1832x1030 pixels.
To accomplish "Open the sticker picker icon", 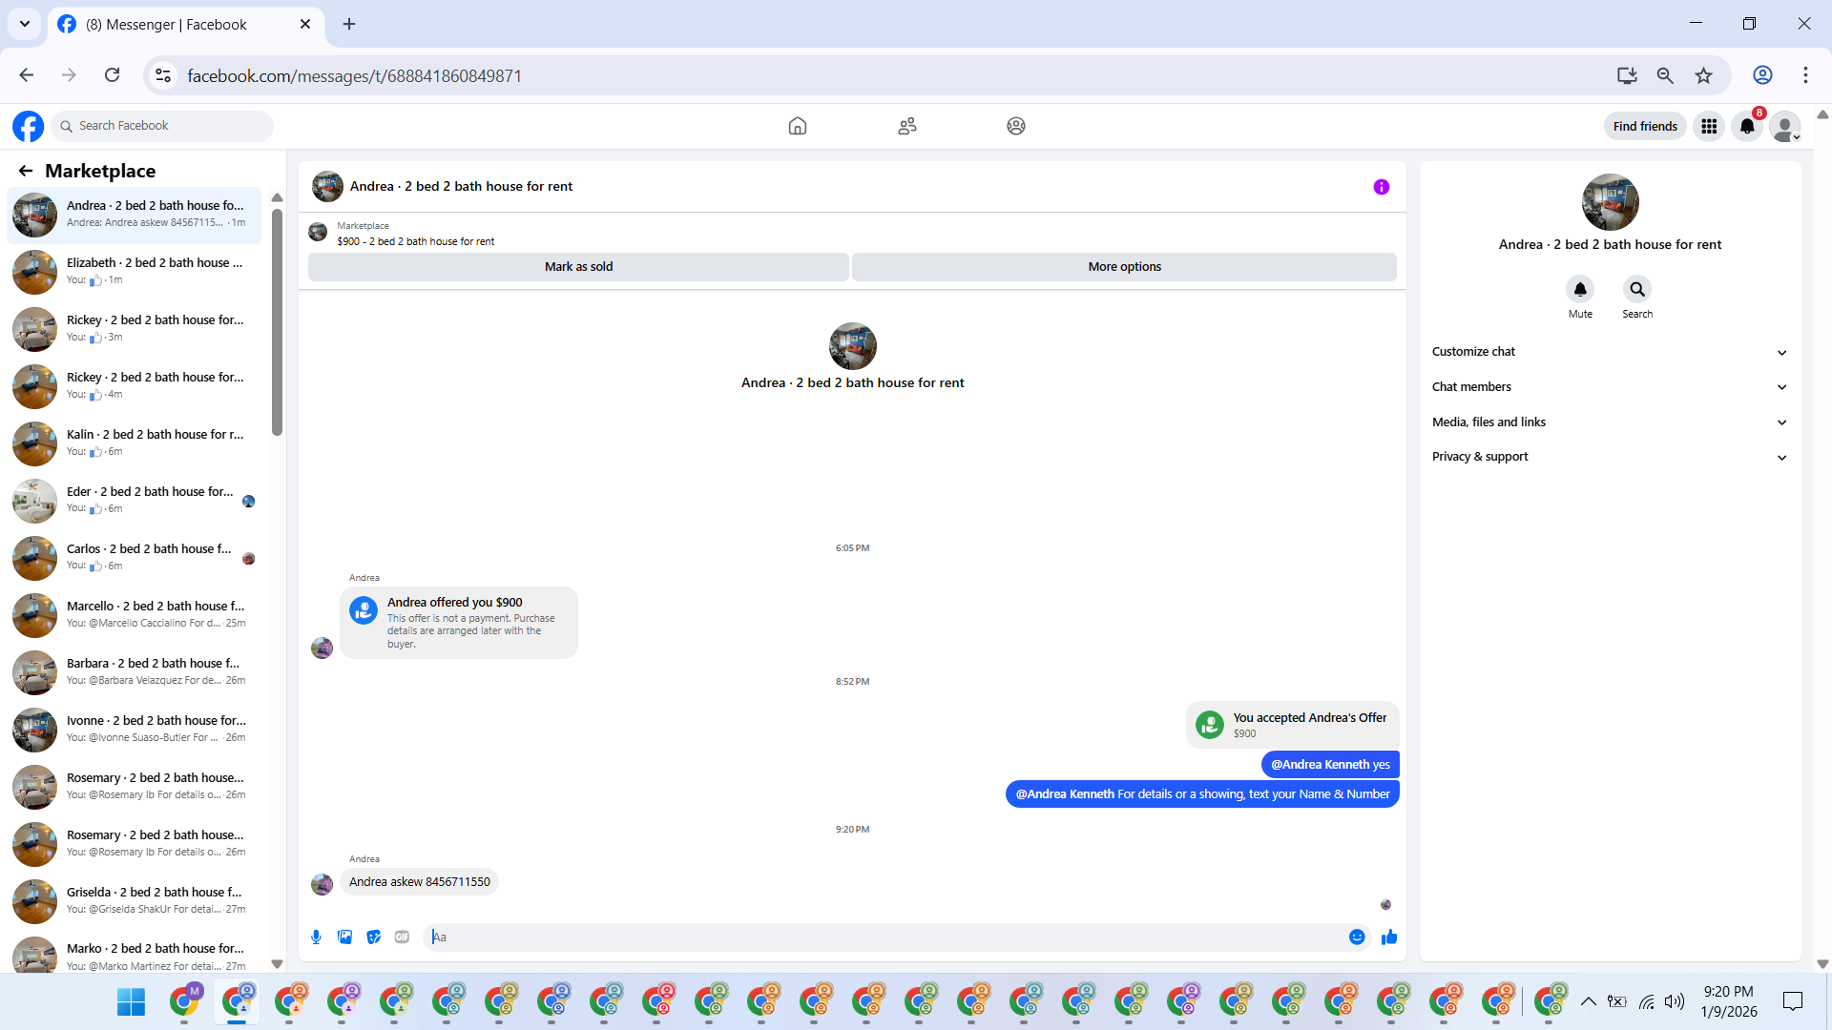I will point(373,937).
